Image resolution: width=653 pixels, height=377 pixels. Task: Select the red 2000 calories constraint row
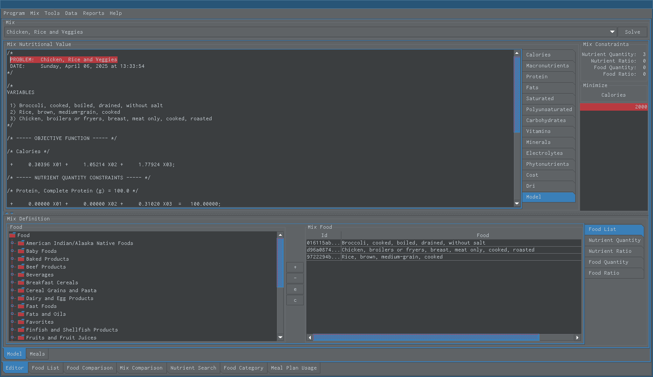(614, 107)
